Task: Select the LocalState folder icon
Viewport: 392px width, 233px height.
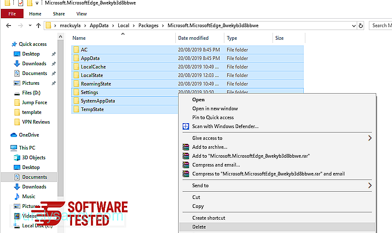Action: click(76, 75)
